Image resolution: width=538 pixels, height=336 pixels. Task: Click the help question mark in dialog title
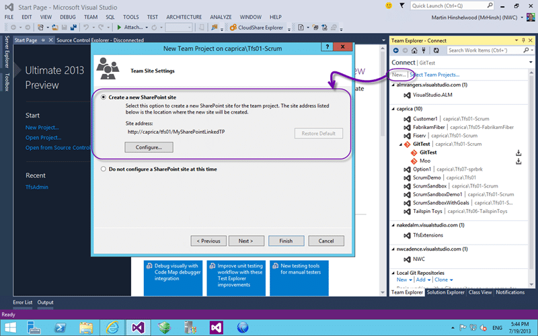click(328, 47)
